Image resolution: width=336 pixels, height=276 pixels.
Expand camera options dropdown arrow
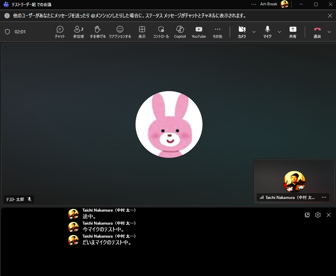[254, 32]
